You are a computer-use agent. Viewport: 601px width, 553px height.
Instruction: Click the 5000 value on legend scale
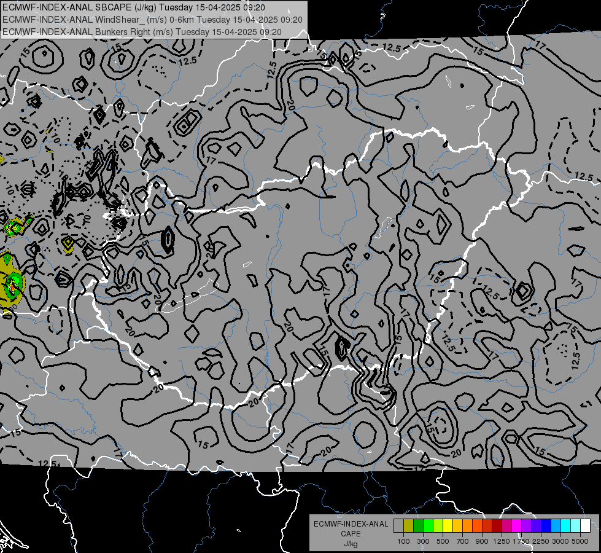tap(580, 541)
